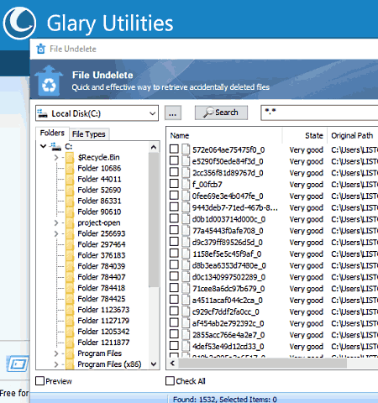This screenshot has width=378, height=403.
Task: Enable the Check All checkbox
Action: point(170,381)
